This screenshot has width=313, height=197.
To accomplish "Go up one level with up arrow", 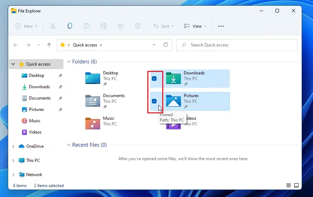I will 49,45.
